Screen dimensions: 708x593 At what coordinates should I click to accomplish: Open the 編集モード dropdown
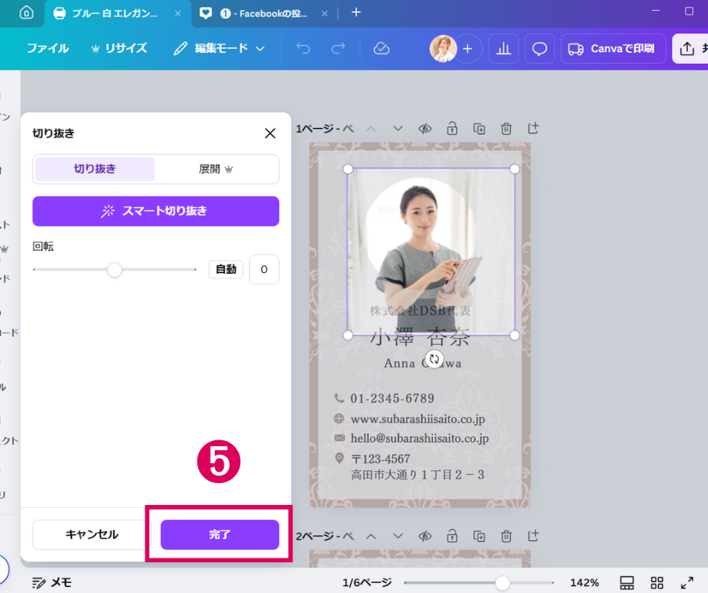pos(219,49)
